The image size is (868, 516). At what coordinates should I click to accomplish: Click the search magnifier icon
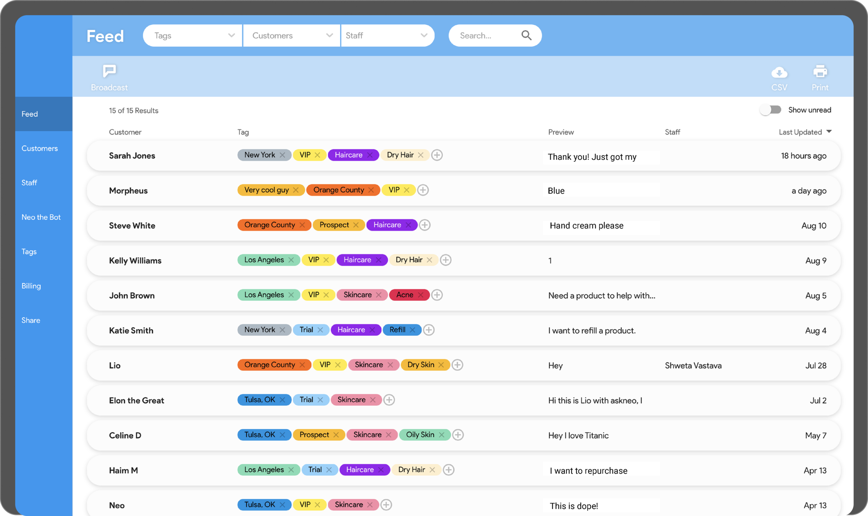(526, 36)
